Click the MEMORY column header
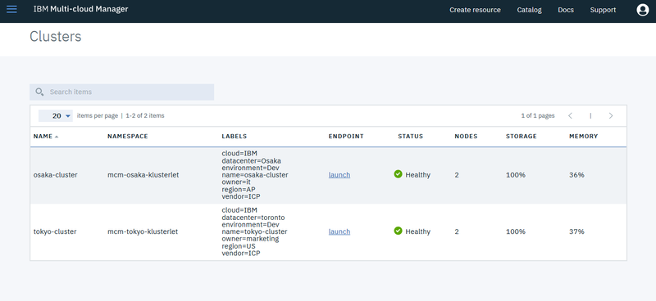656x301 pixels. (x=584, y=136)
